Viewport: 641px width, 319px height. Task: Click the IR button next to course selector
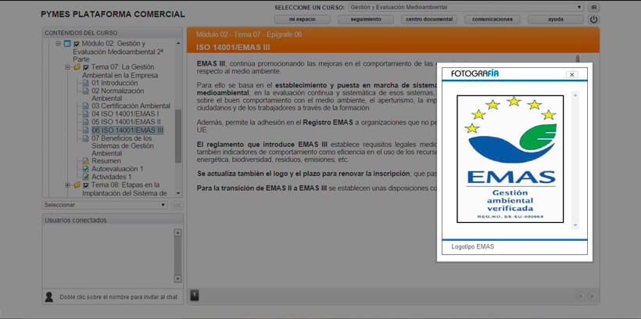click(x=594, y=7)
